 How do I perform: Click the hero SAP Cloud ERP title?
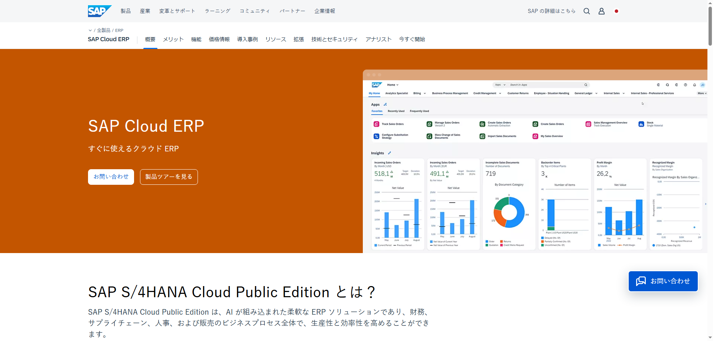click(146, 126)
